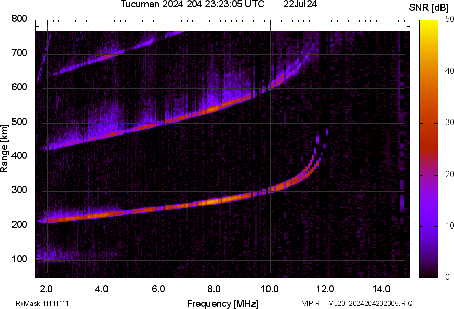
Task: Click the colorbar tick label '40'
Action: [x=449, y=71]
